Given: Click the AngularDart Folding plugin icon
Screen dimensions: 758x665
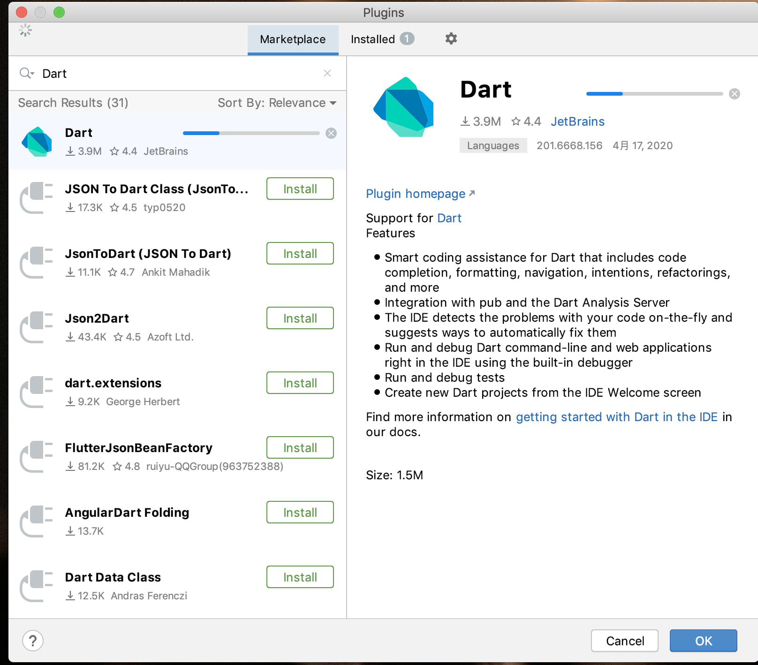Looking at the screenshot, I should click(37, 521).
